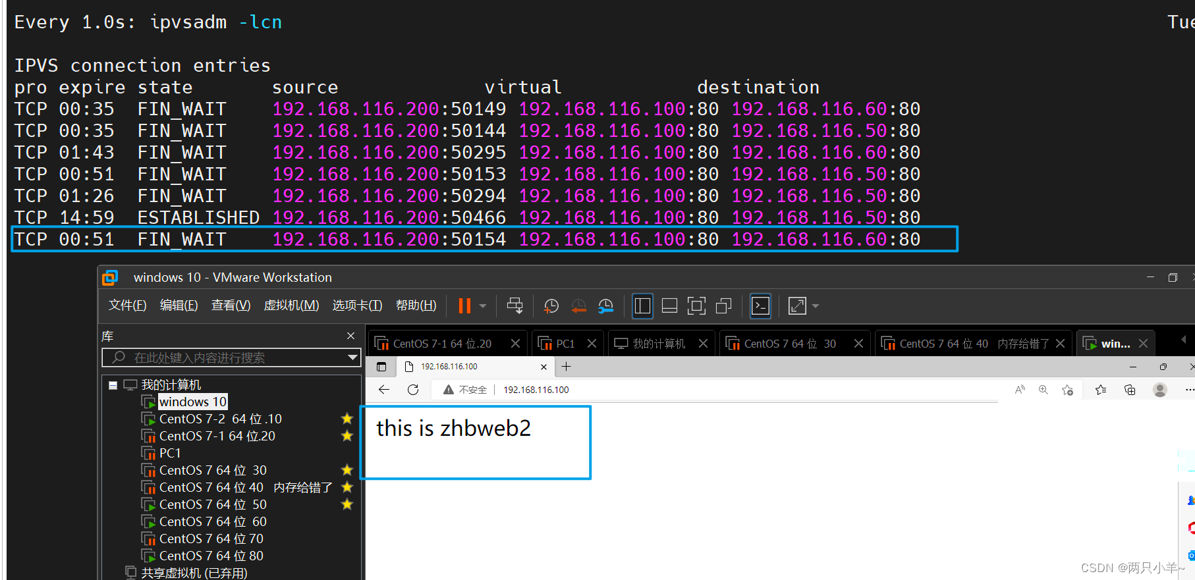
Task: Toggle favorite star for CentOS 7 64 位 50
Action: tap(347, 504)
